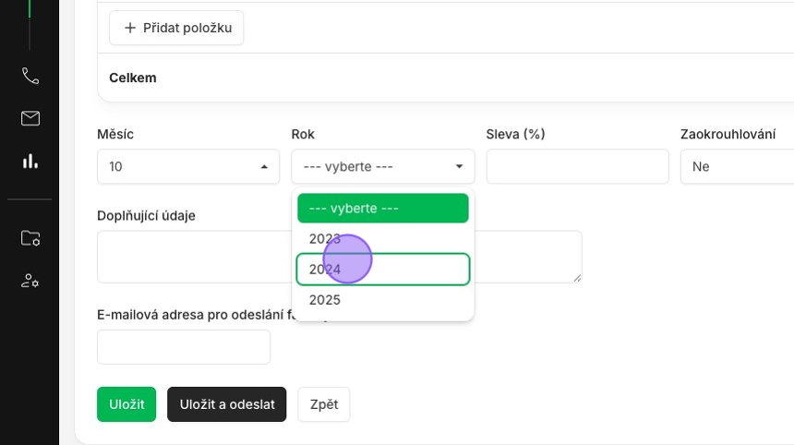
Task: Select 2024 from the year list
Action: point(383,270)
